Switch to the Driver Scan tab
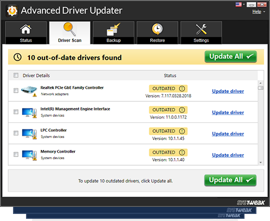270x221 pixels. [69, 32]
